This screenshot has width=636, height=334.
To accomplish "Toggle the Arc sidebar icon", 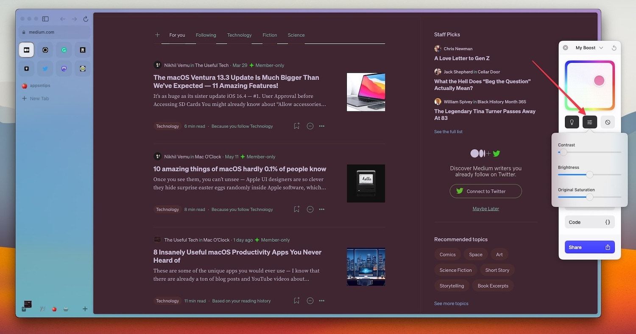I will click(45, 19).
